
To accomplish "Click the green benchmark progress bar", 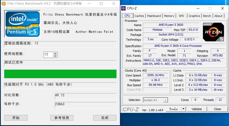I will coord(60,74).
